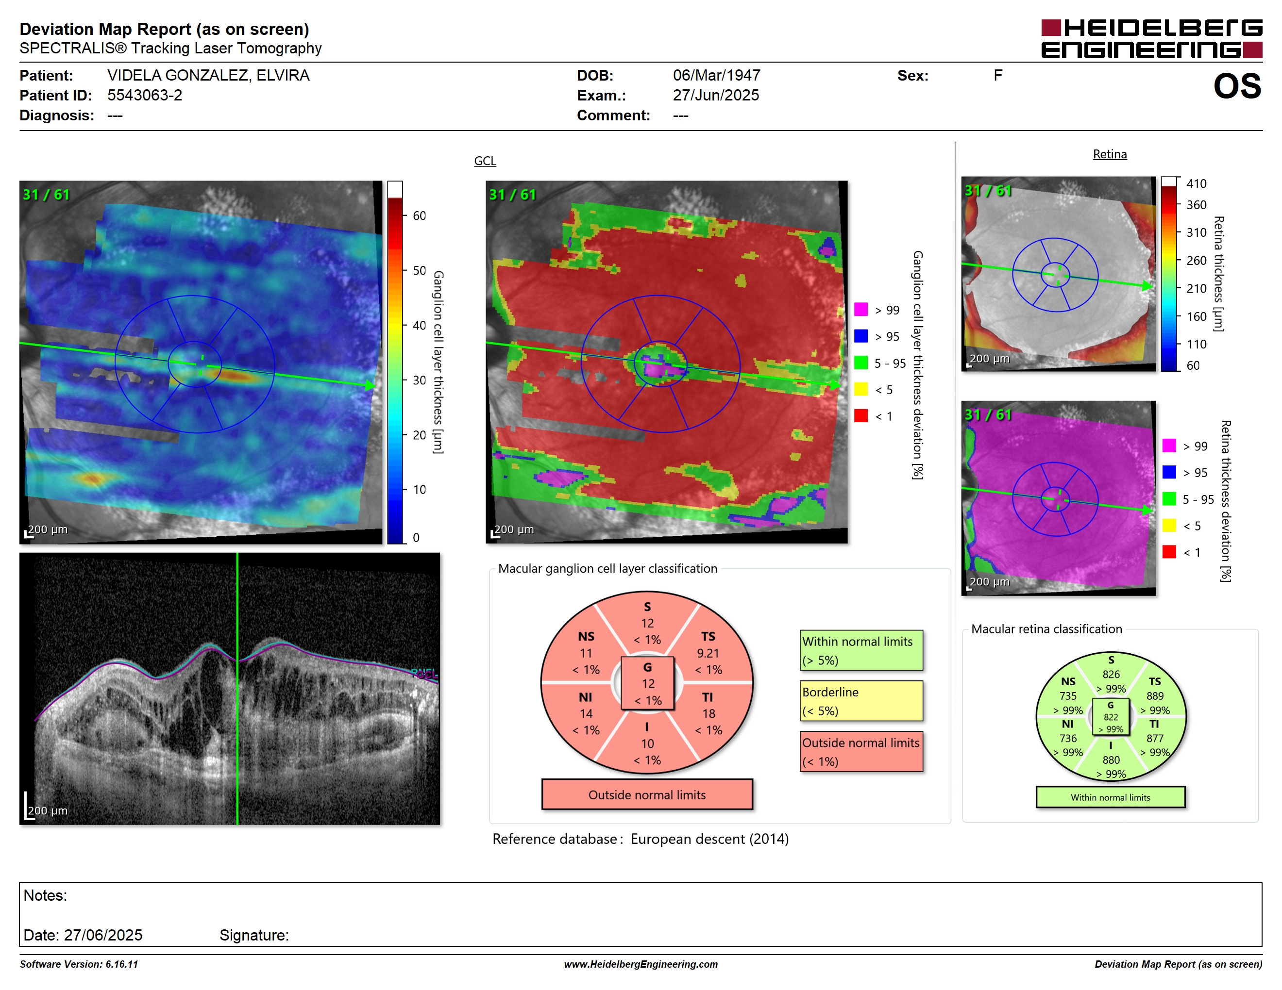The height and width of the screenshot is (990, 1282).
Task: Click the 31 / 61 label on GCL thickness map
Action: pyautogui.click(x=46, y=195)
